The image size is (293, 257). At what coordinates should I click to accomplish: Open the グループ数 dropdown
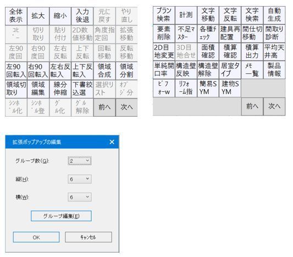pos(80,161)
